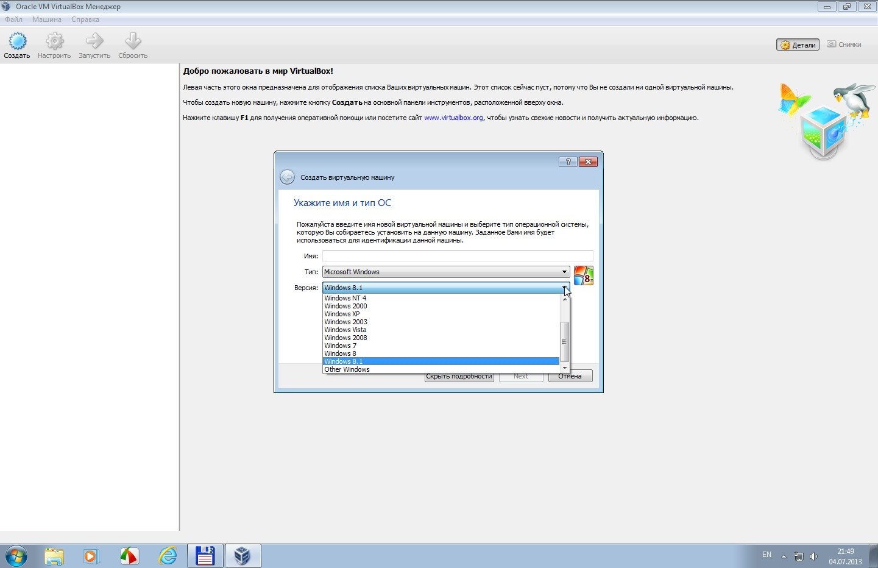The width and height of the screenshot is (878, 568).
Task: Select highlighted Windows 8.1 list entry
Action: point(441,361)
